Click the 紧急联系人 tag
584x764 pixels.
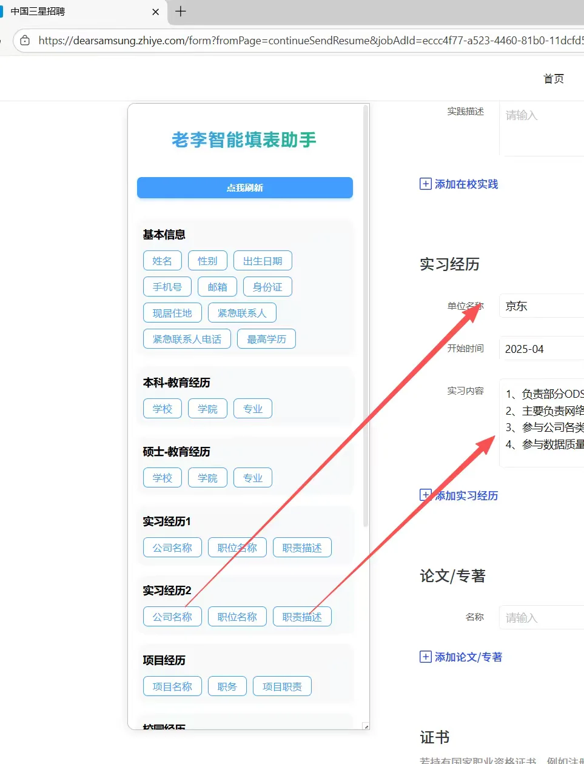[242, 313]
